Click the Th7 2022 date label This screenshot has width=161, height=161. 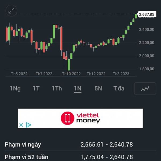[x=44, y=74]
